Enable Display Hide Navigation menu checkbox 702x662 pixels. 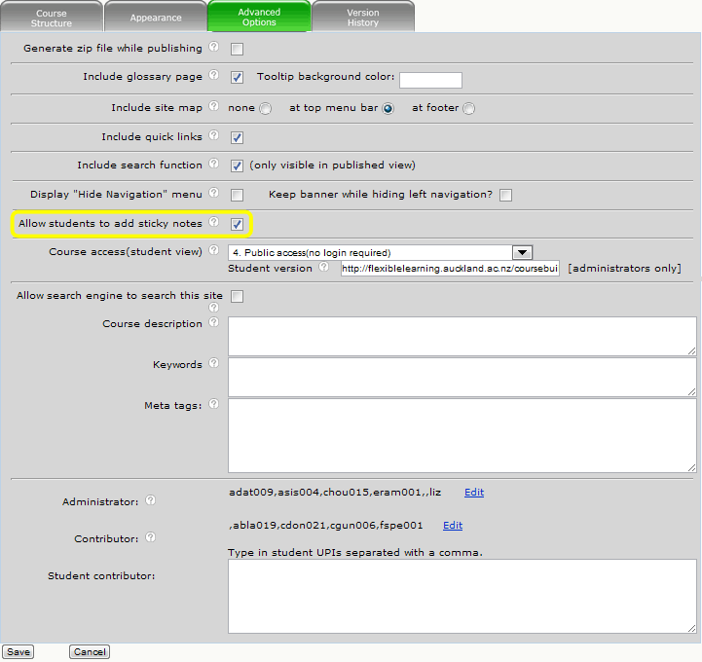[x=237, y=195]
